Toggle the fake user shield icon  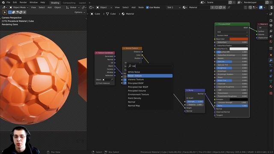point(217,8)
